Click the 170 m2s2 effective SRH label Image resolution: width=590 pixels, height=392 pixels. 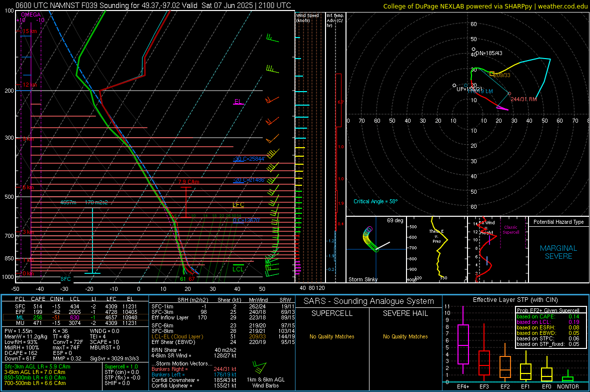click(96, 202)
